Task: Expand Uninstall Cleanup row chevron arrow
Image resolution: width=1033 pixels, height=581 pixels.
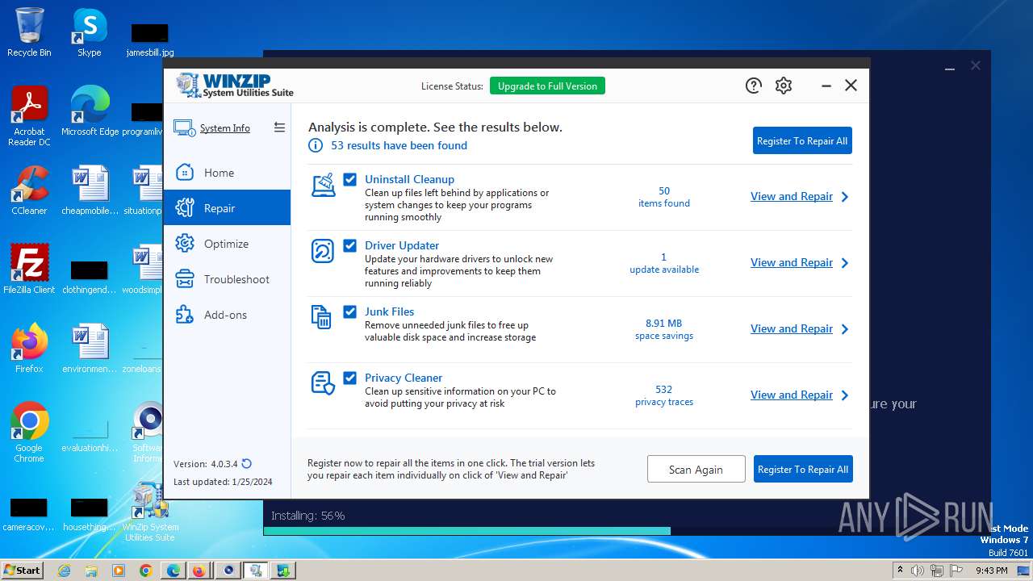Action: coord(845,197)
